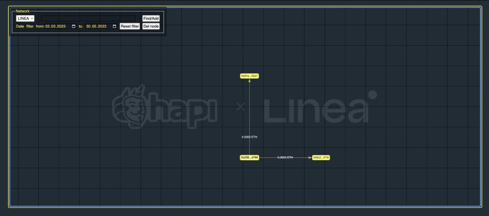Click the 0.0002 ETH edge label
This screenshot has height=216, width=489.
tap(249, 137)
